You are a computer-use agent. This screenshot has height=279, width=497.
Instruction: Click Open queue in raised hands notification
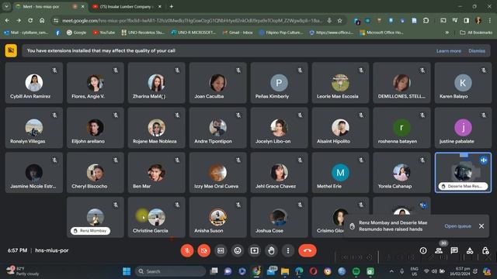tap(457, 226)
